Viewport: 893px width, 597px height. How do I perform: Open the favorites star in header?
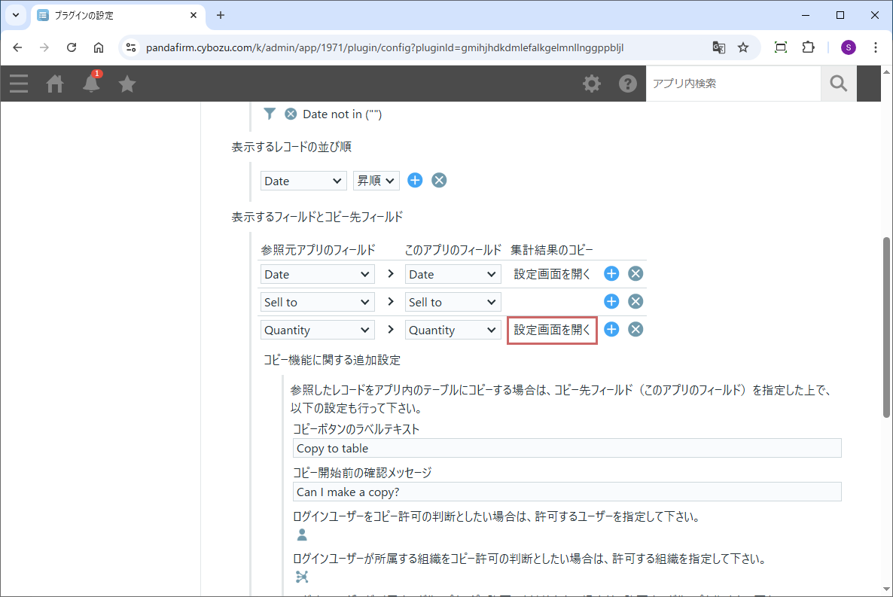coord(127,84)
